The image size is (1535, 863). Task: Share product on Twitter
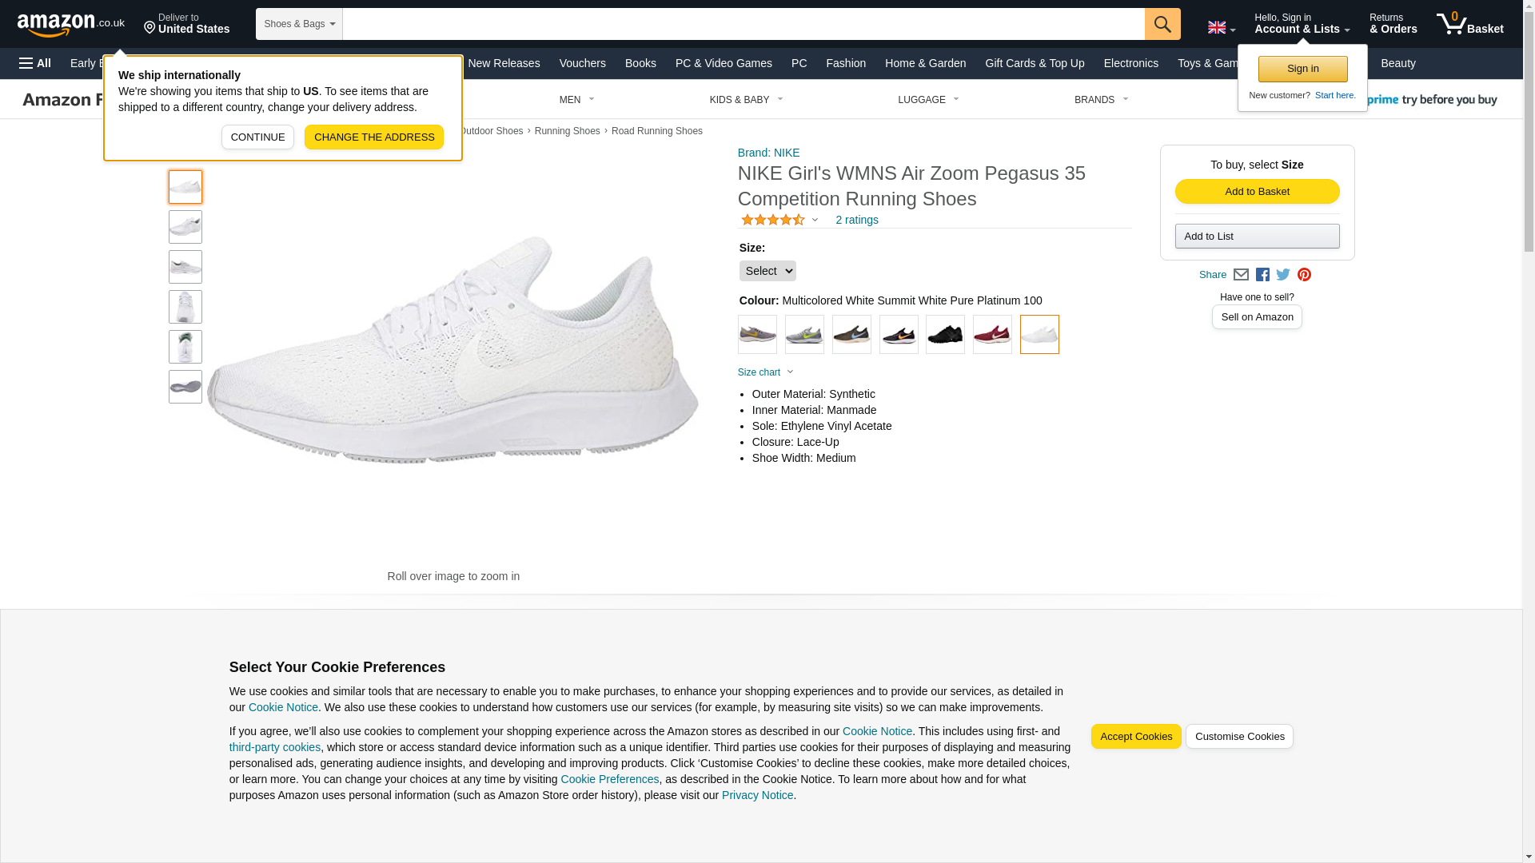click(x=1283, y=275)
